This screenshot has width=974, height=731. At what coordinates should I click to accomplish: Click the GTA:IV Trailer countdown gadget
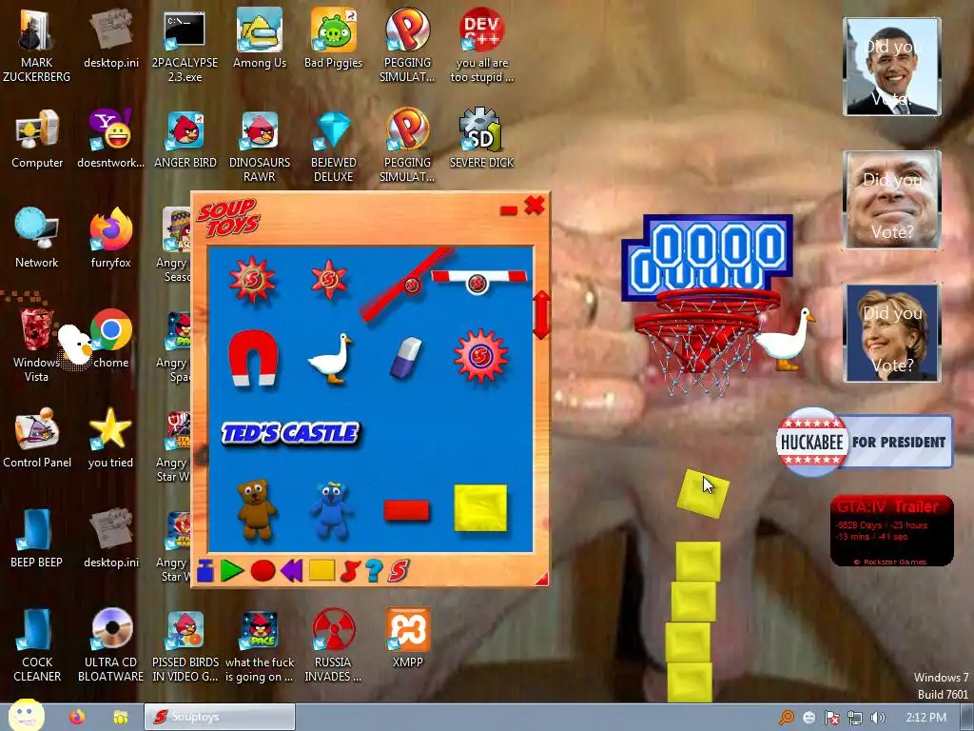(892, 530)
